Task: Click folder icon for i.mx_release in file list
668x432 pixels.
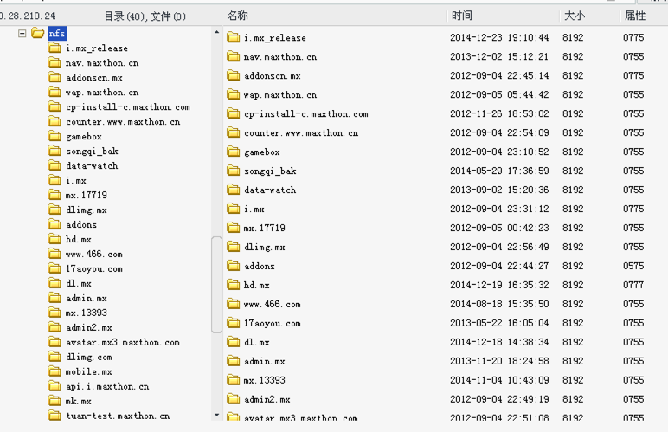Action: click(233, 37)
